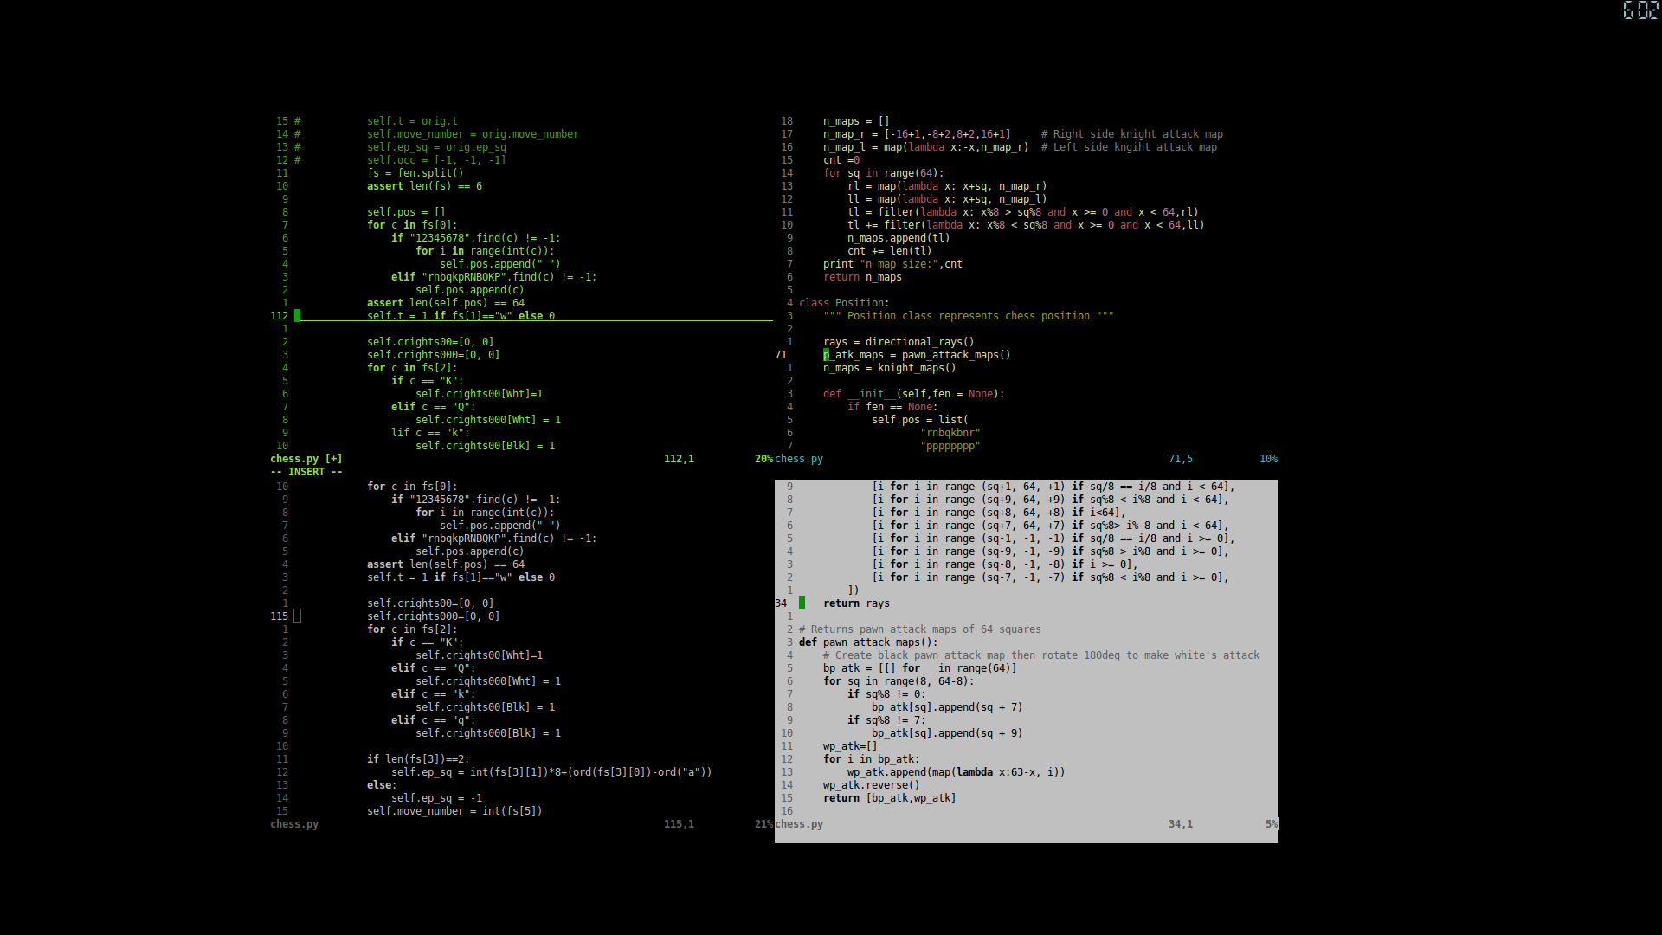Click the 'wp_atk=[]' line
The image size is (1662, 935).
(850, 746)
